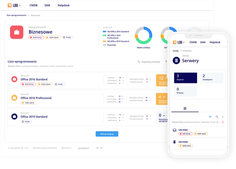236x169 pixels.
Task: Clear active filters with red X
Action: (223, 122)
